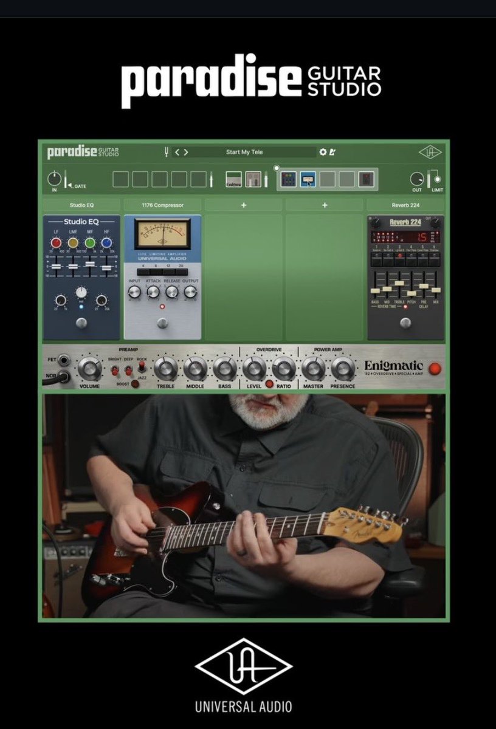This screenshot has width=496, height=729.
Task: Toggle the BRIGHT preamp switch
Action: [x=114, y=369]
